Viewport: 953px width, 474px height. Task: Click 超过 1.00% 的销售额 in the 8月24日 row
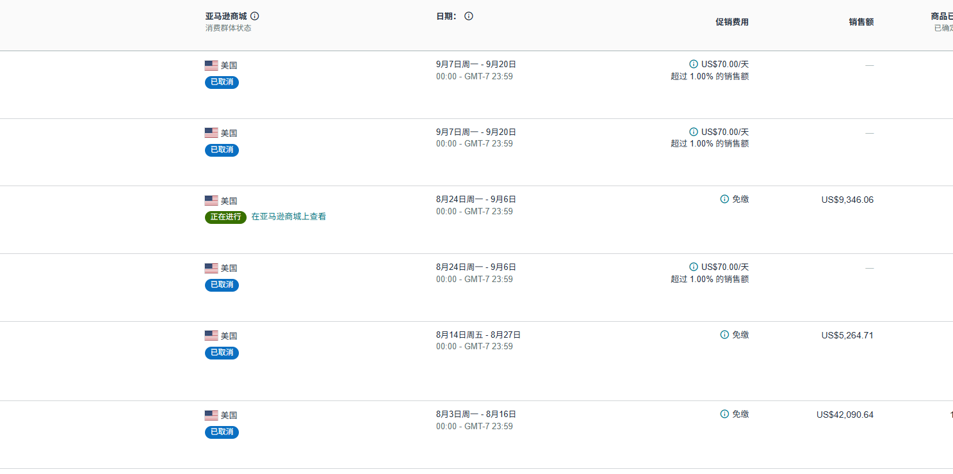[710, 279]
